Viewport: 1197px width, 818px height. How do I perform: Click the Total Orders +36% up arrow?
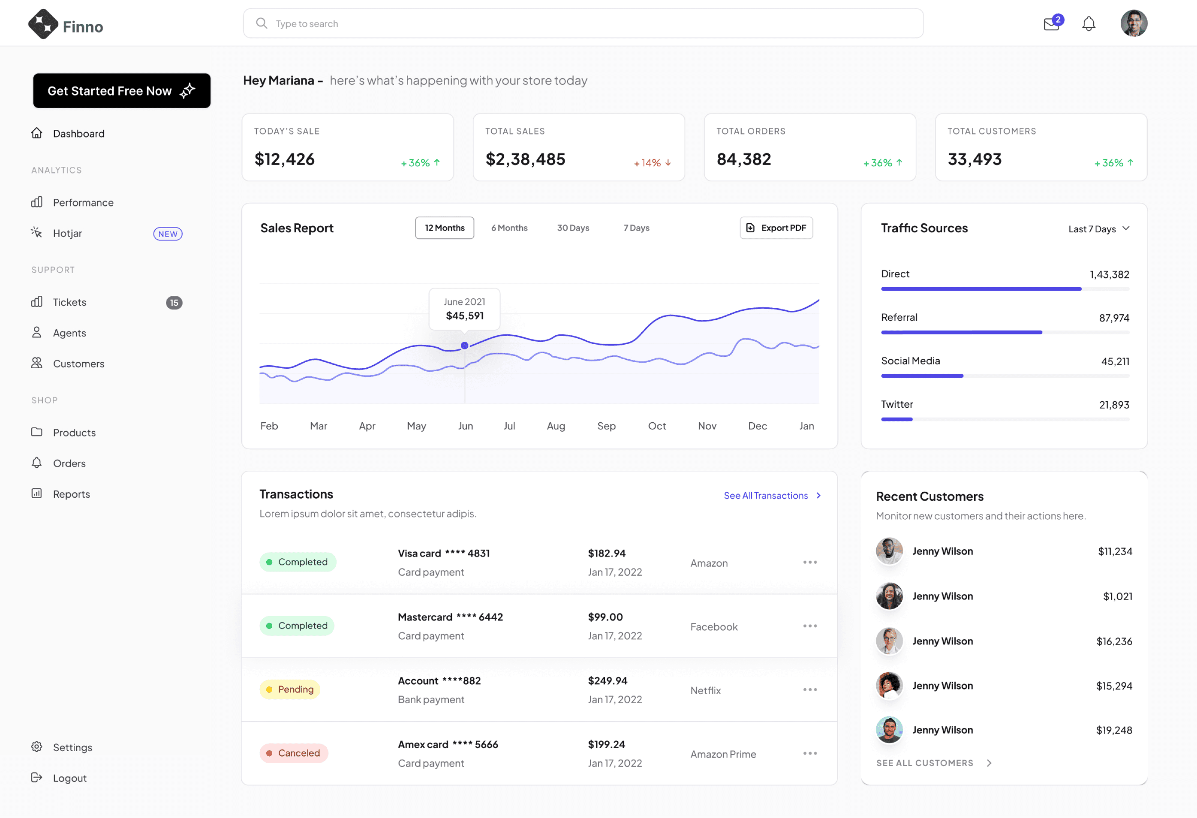coord(899,162)
